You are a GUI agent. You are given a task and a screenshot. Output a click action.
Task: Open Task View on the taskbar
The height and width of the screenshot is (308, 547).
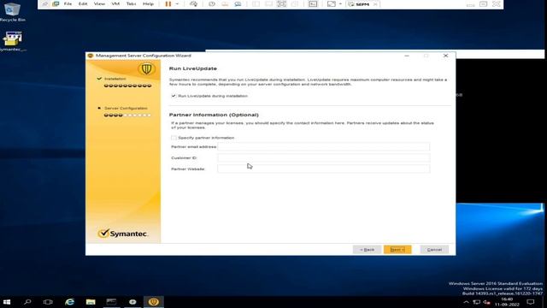48,302
